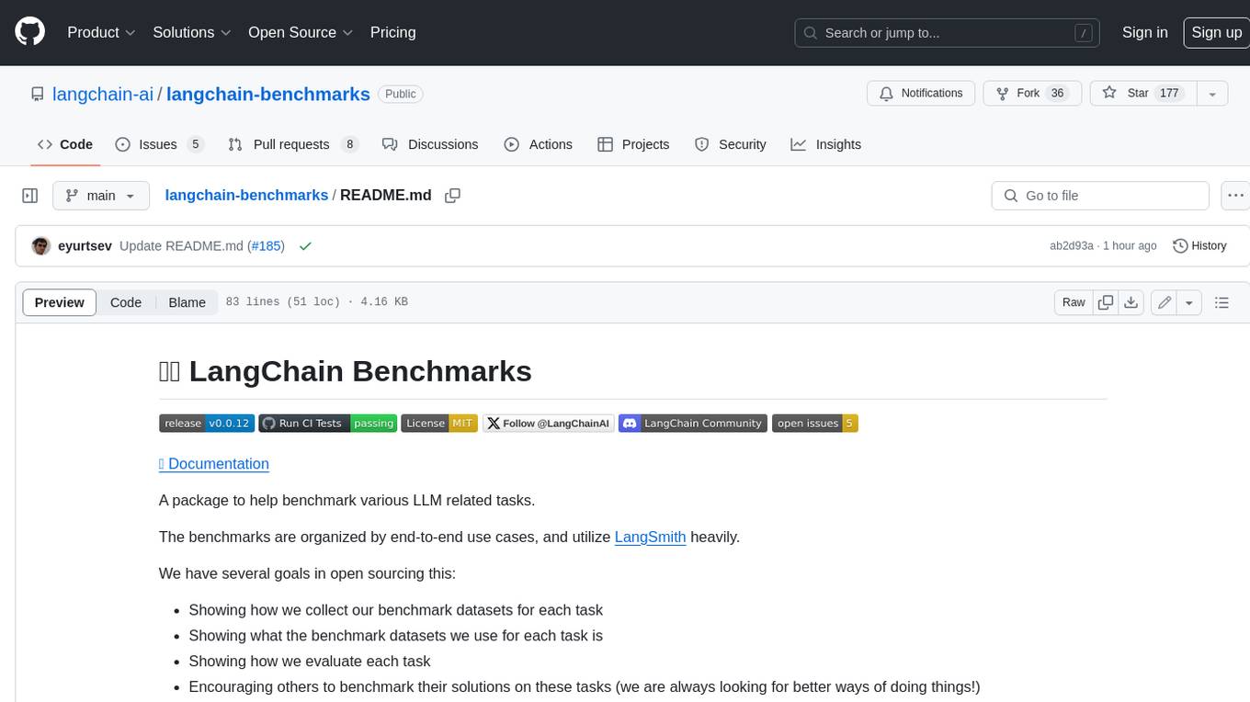The width and height of the screenshot is (1250, 702).
Task: Star the repository
Action: (x=1143, y=94)
